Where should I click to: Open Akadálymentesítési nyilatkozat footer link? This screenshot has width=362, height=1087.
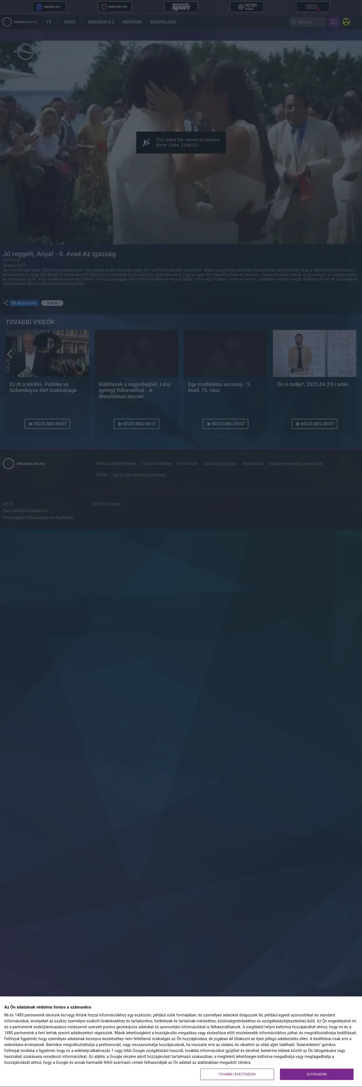[296, 464]
